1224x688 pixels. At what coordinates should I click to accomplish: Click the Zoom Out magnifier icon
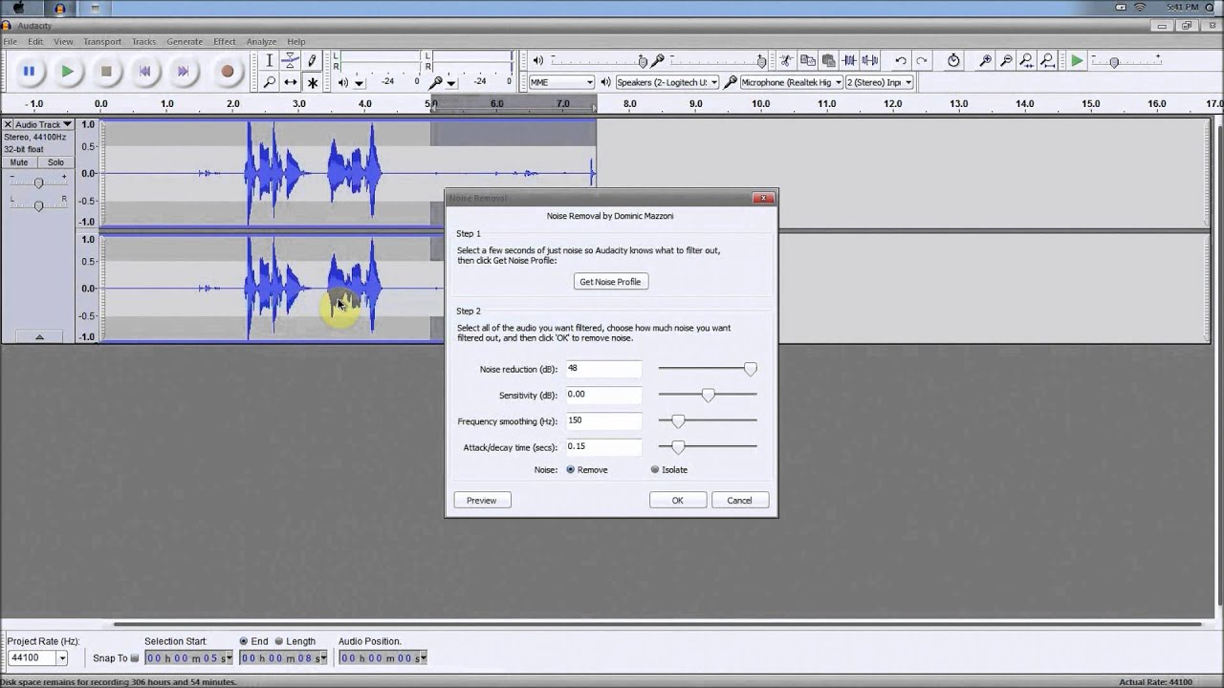pos(1006,60)
